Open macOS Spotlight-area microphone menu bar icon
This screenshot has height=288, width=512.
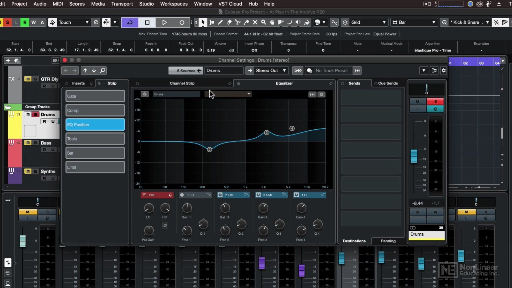tap(489, 4)
